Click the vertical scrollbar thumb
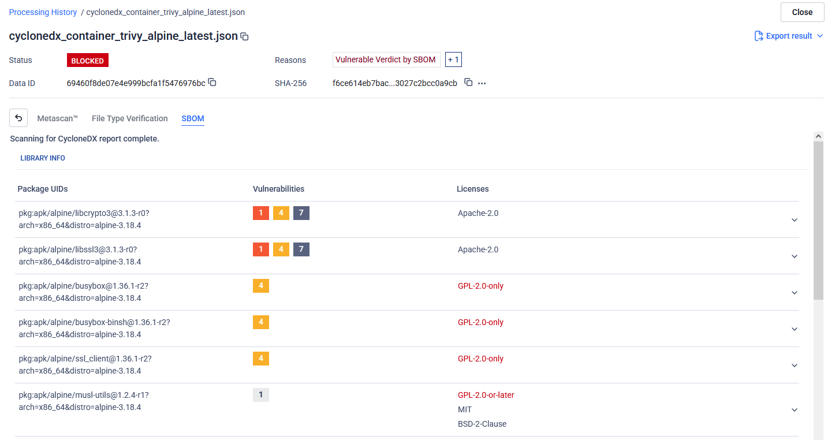 point(818,219)
